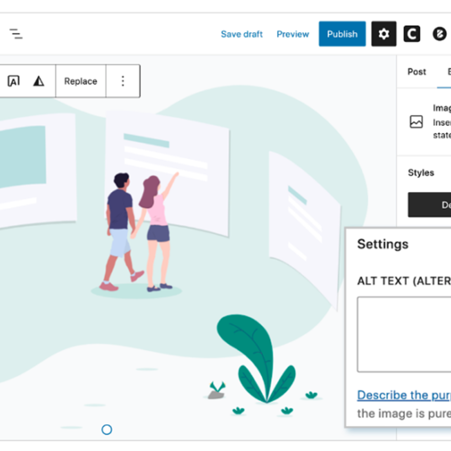The height and width of the screenshot is (451, 451).
Task: Open the Replace image dropdown
Action: coord(81,81)
